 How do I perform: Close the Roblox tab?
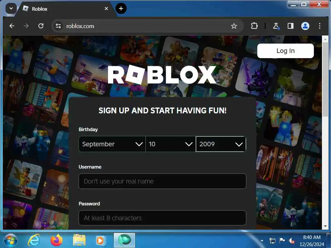[106, 8]
